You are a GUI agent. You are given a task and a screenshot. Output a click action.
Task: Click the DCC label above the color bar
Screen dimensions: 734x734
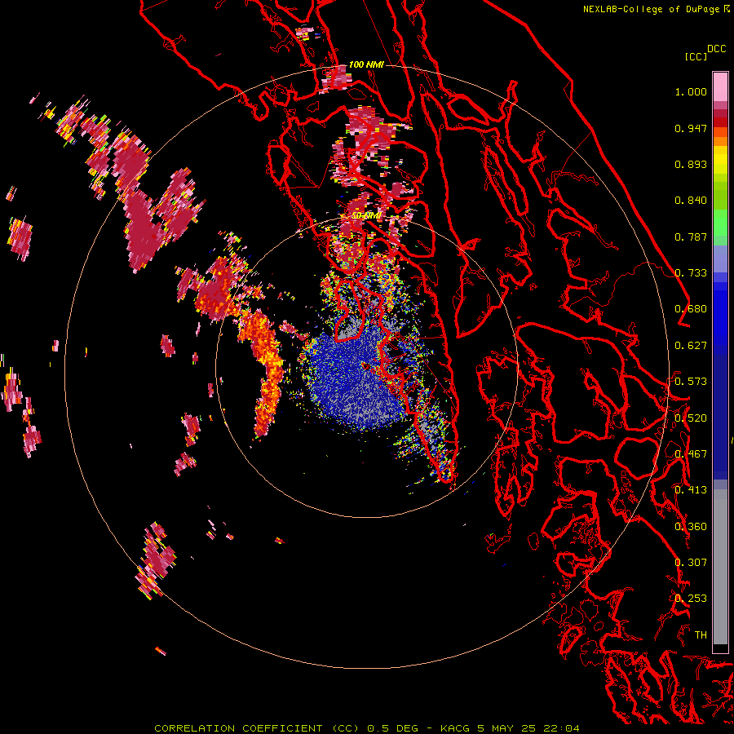[x=716, y=49]
